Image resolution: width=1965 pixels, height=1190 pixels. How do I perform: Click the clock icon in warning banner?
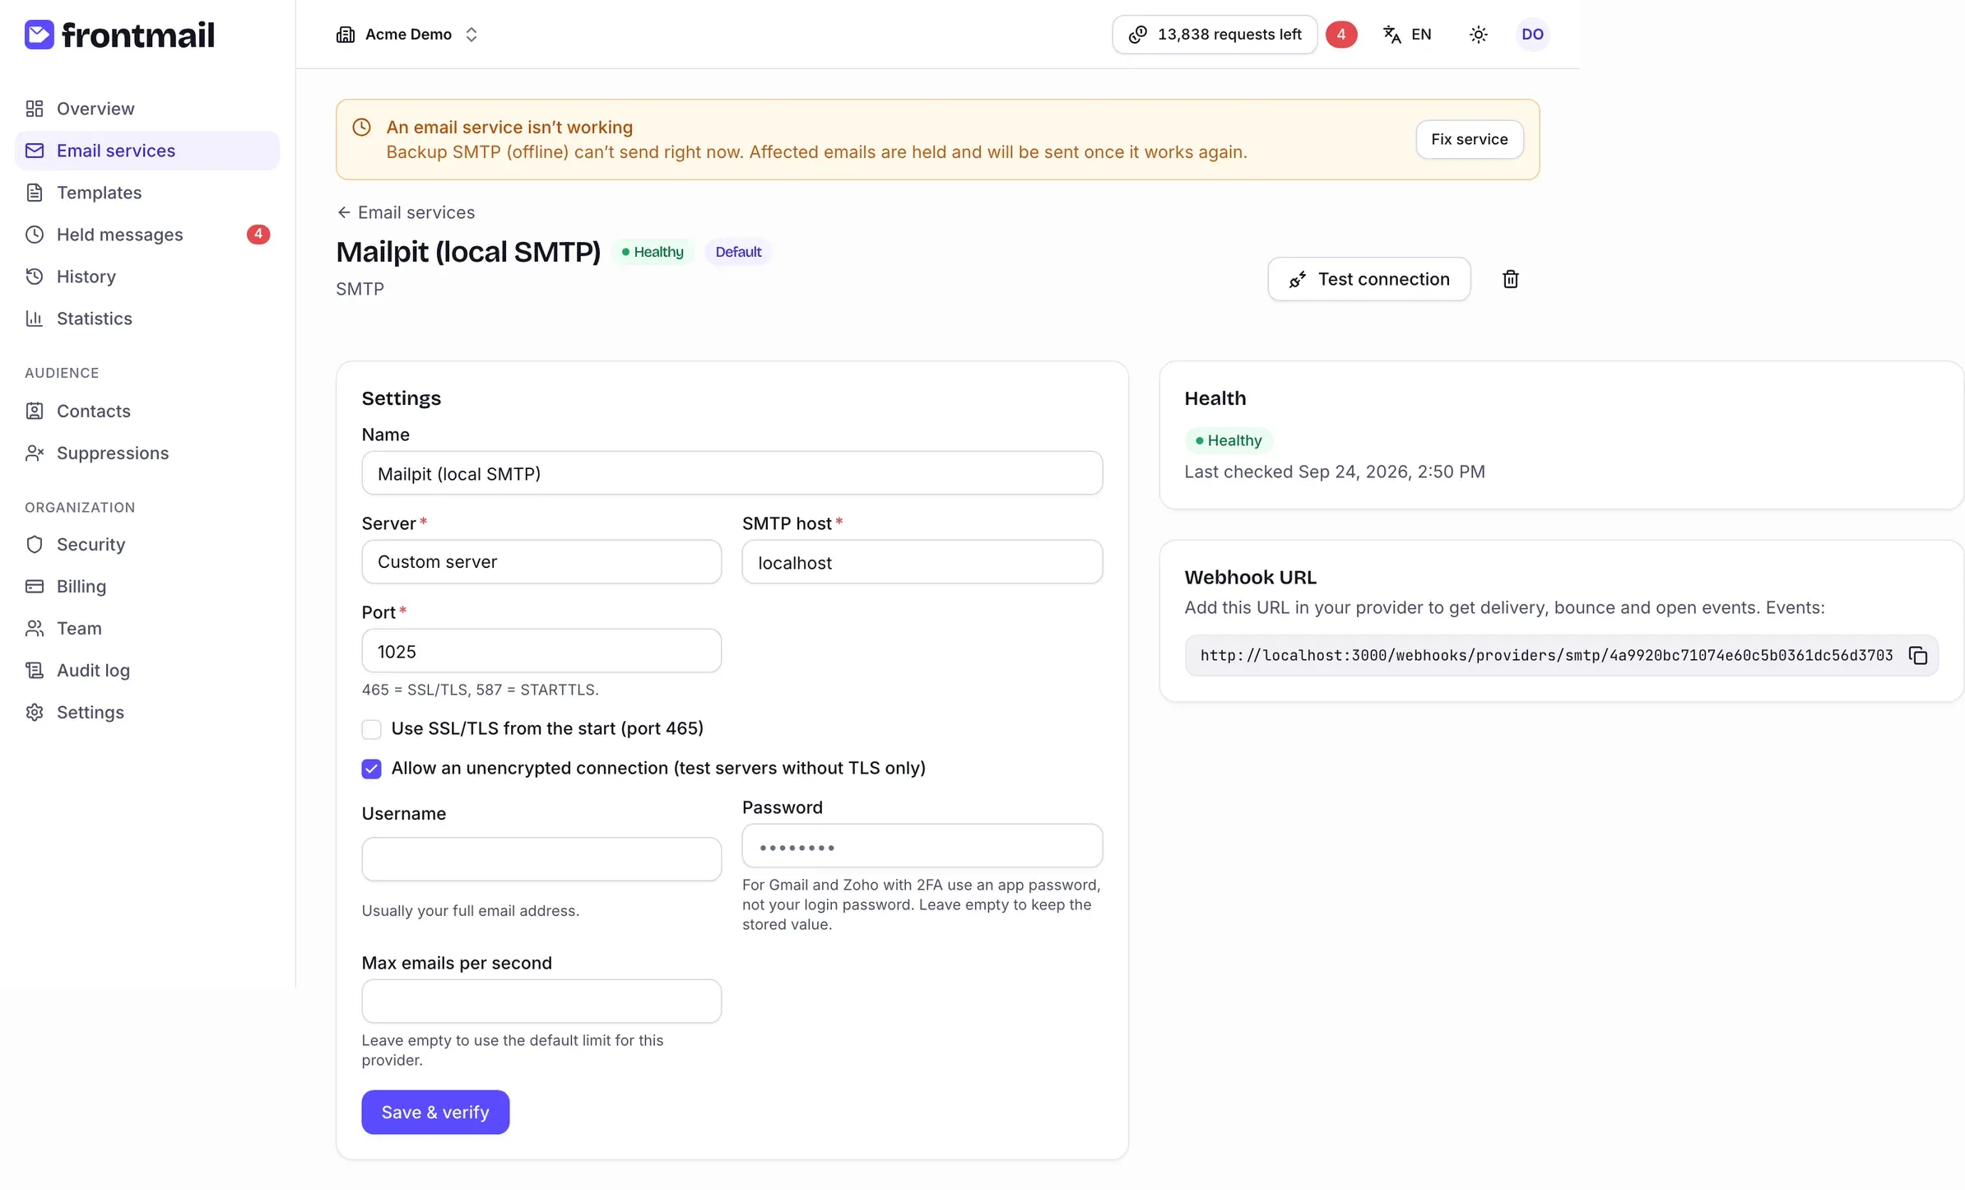click(x=361, y=128)
